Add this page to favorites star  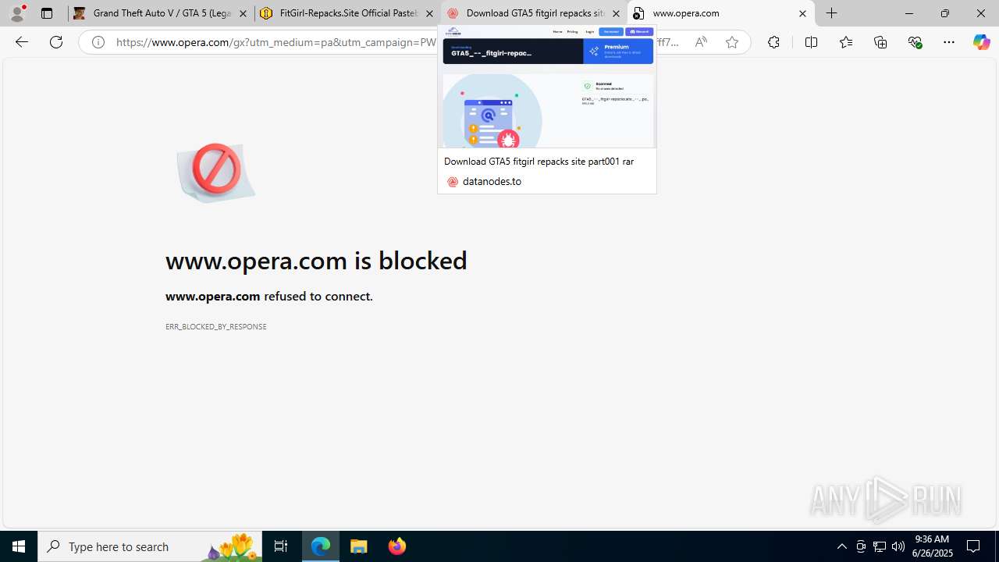(732, 42)
